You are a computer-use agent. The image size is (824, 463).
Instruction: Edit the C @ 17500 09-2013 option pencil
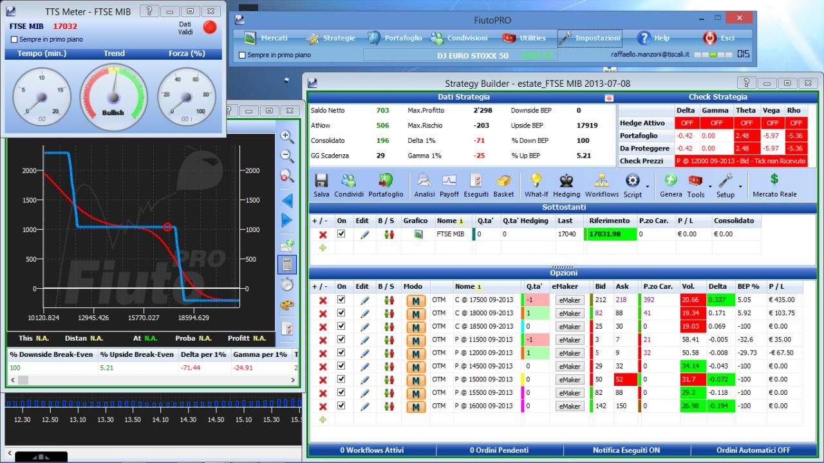364,300
